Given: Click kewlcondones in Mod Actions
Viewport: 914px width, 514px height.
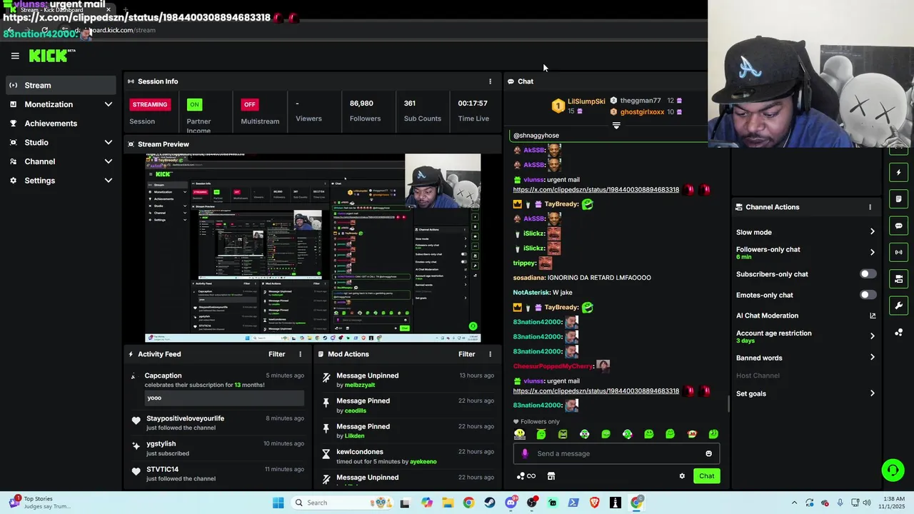Looking at the screenshot, I should (x=360, y=452).
